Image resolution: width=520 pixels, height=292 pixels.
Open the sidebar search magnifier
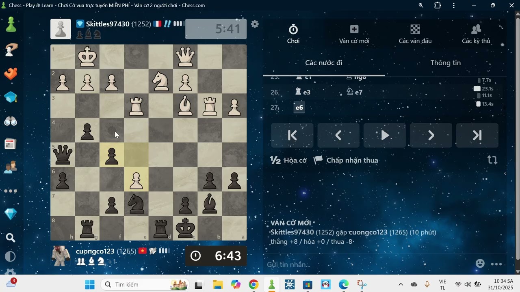(x=11, y=238)
